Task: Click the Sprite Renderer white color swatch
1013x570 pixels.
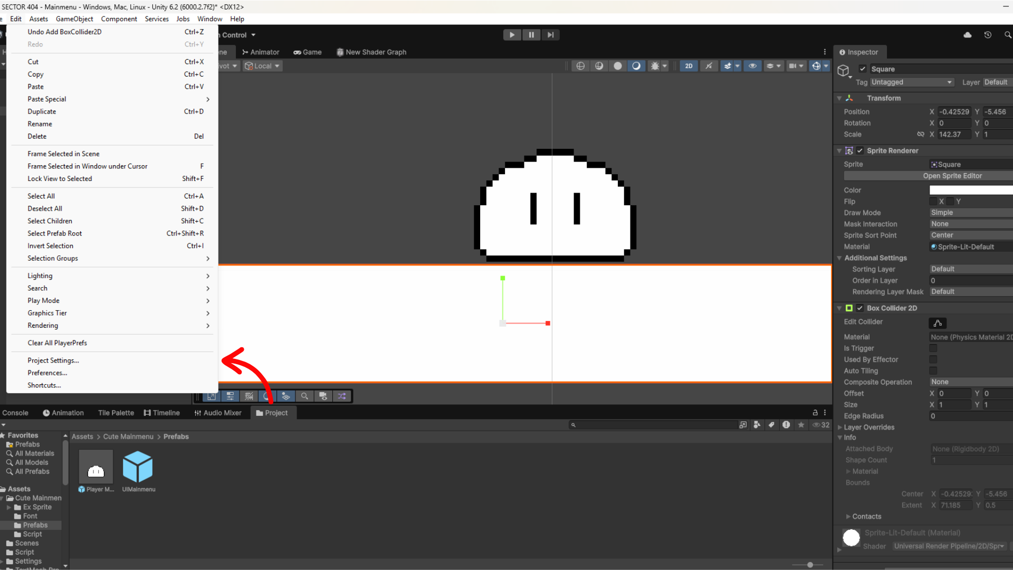Action: [971, 190]
